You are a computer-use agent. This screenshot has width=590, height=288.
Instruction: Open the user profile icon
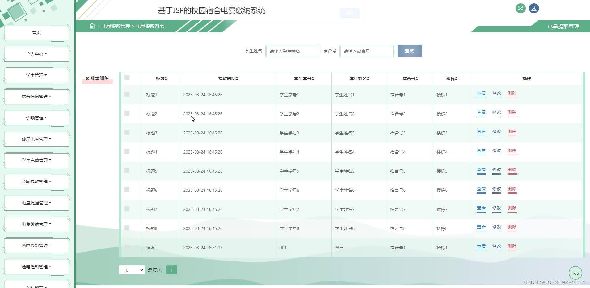pos(534,8)
